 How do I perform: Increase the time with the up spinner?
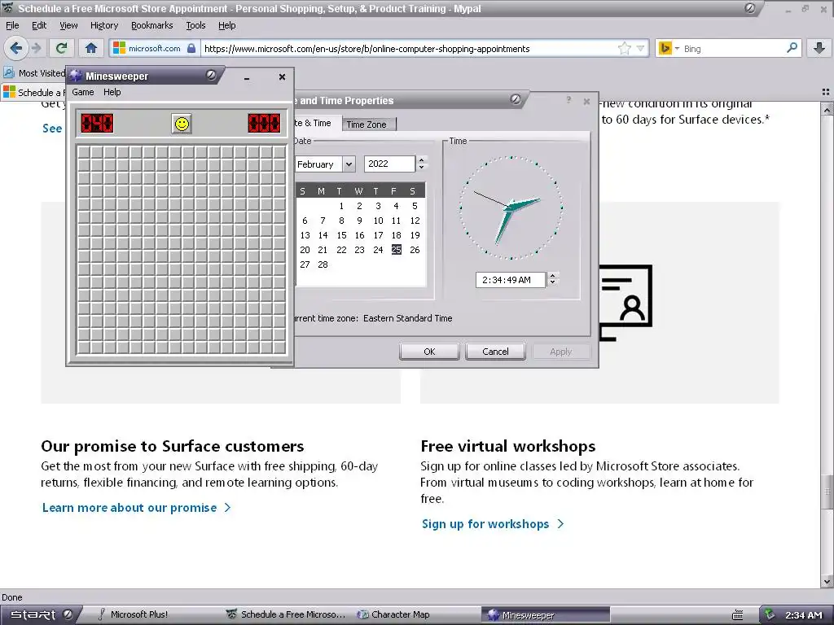click(x=553, y=276)
